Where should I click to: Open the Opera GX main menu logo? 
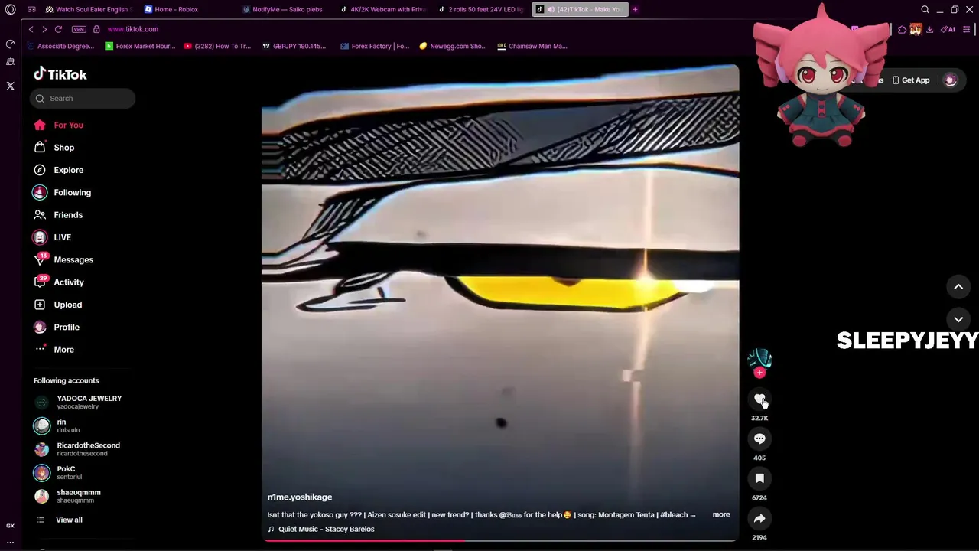point(10,9)
